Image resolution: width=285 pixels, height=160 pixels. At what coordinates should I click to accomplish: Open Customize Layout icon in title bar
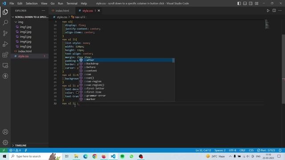point(256,4)
